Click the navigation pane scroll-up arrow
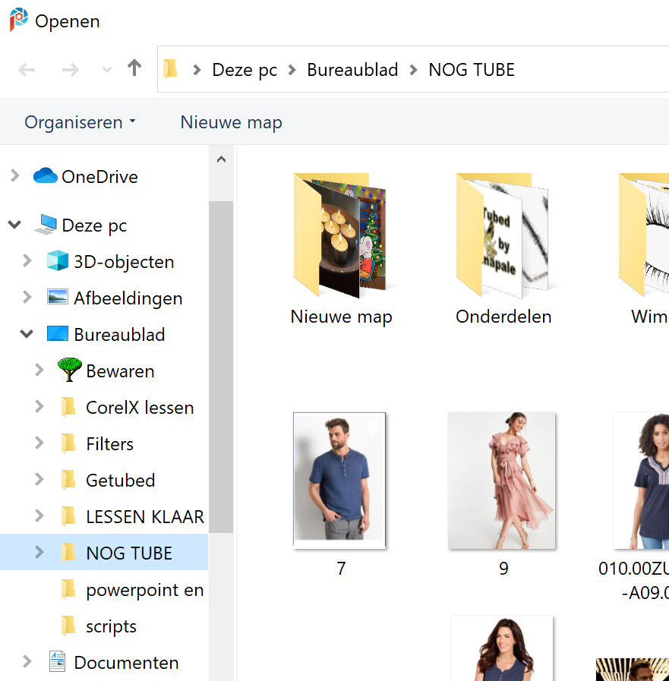The width and height of the screenshot is (669, 681). (221, 159)
